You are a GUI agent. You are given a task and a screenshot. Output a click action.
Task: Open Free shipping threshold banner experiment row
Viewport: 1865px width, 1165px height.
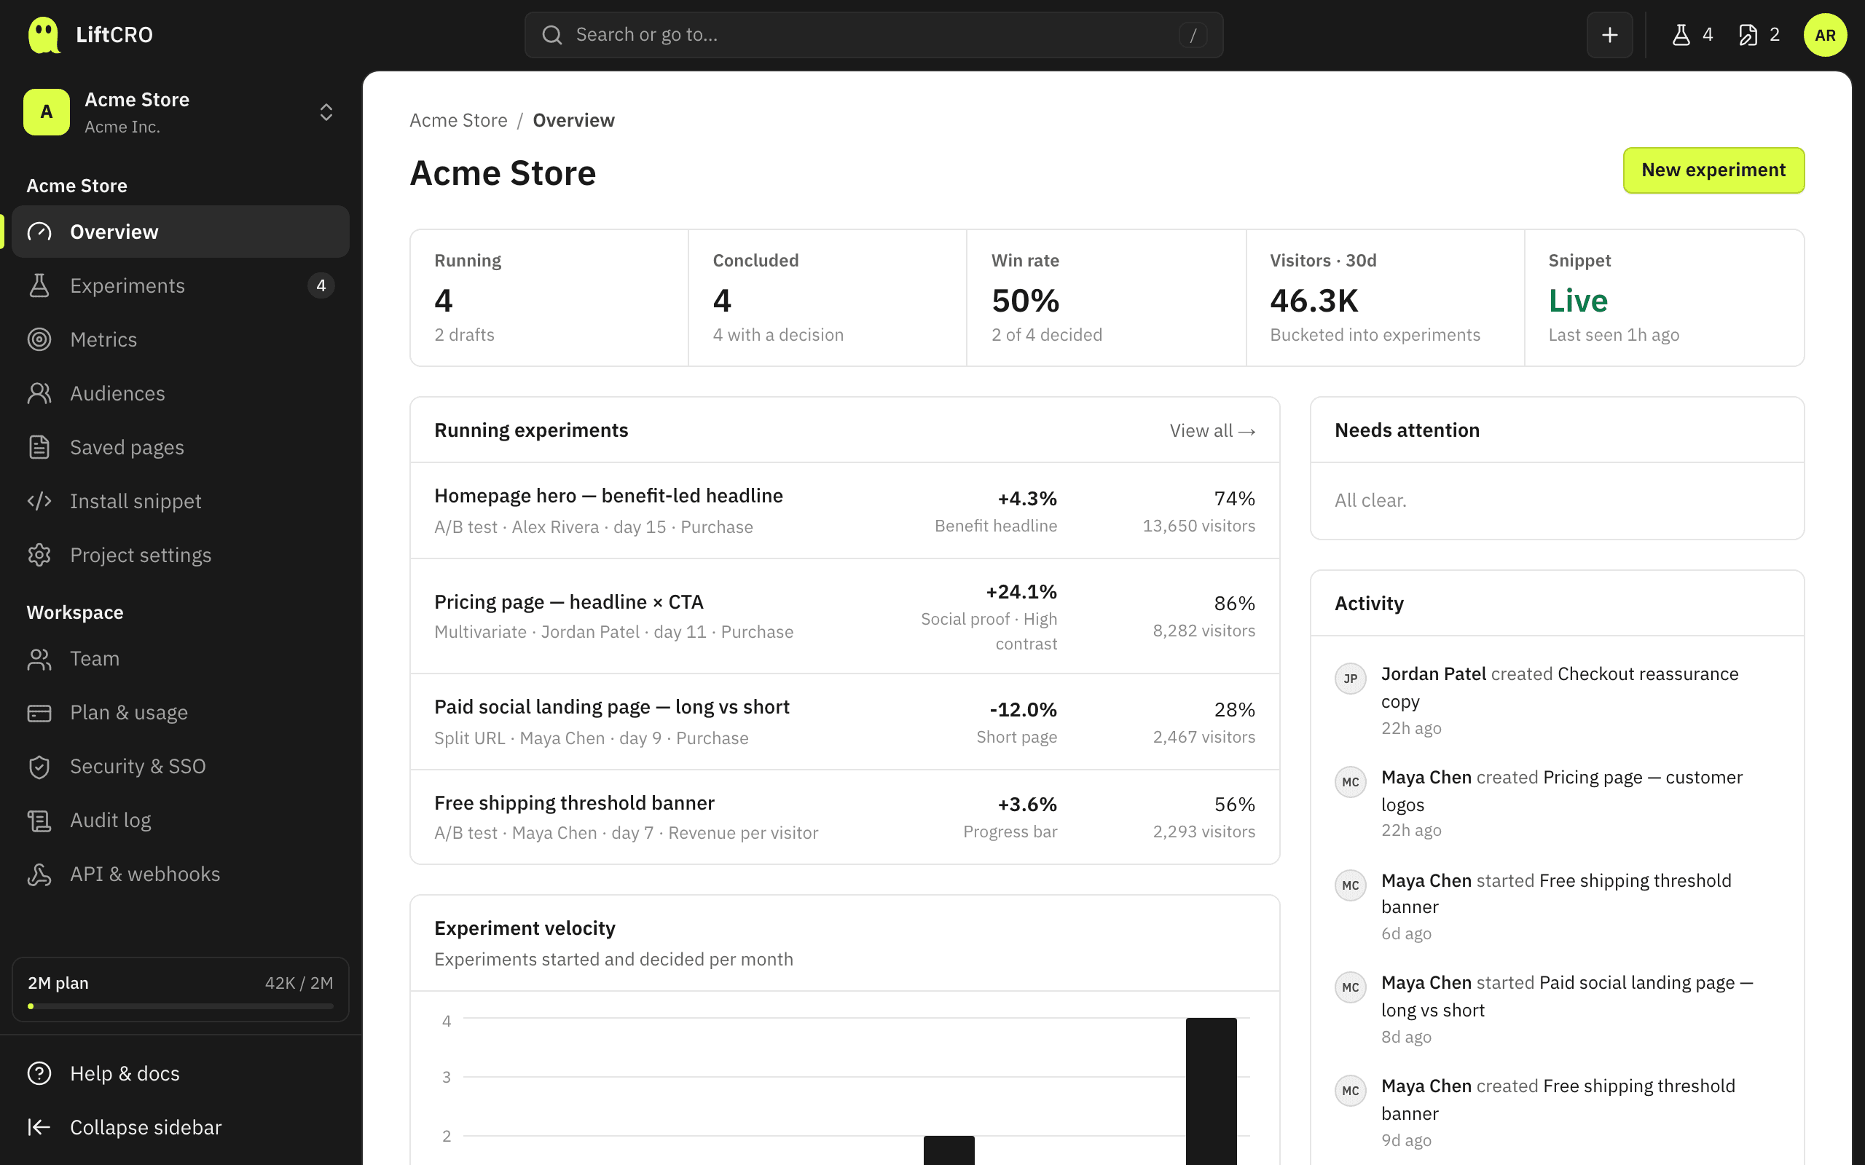click(844, 817)
